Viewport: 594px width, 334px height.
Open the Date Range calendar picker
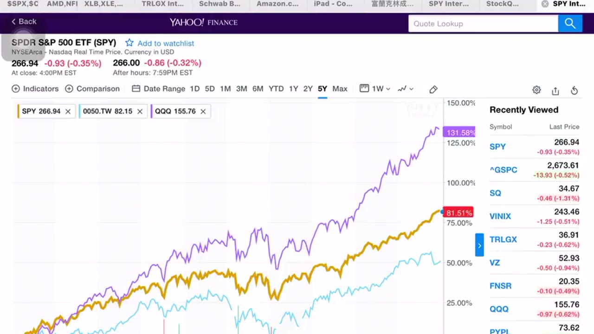click(x=158, y=89)
